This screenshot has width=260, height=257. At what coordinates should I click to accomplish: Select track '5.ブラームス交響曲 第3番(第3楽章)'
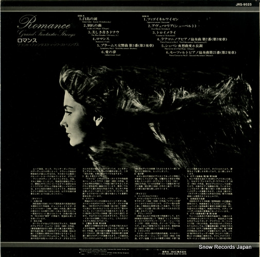point(125,46)
